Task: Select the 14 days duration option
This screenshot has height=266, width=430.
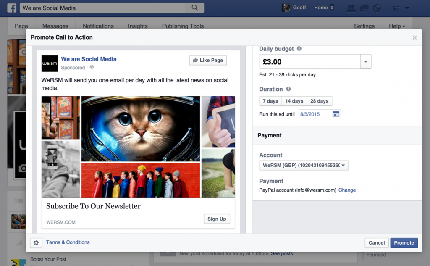Action: coord(294,101)
